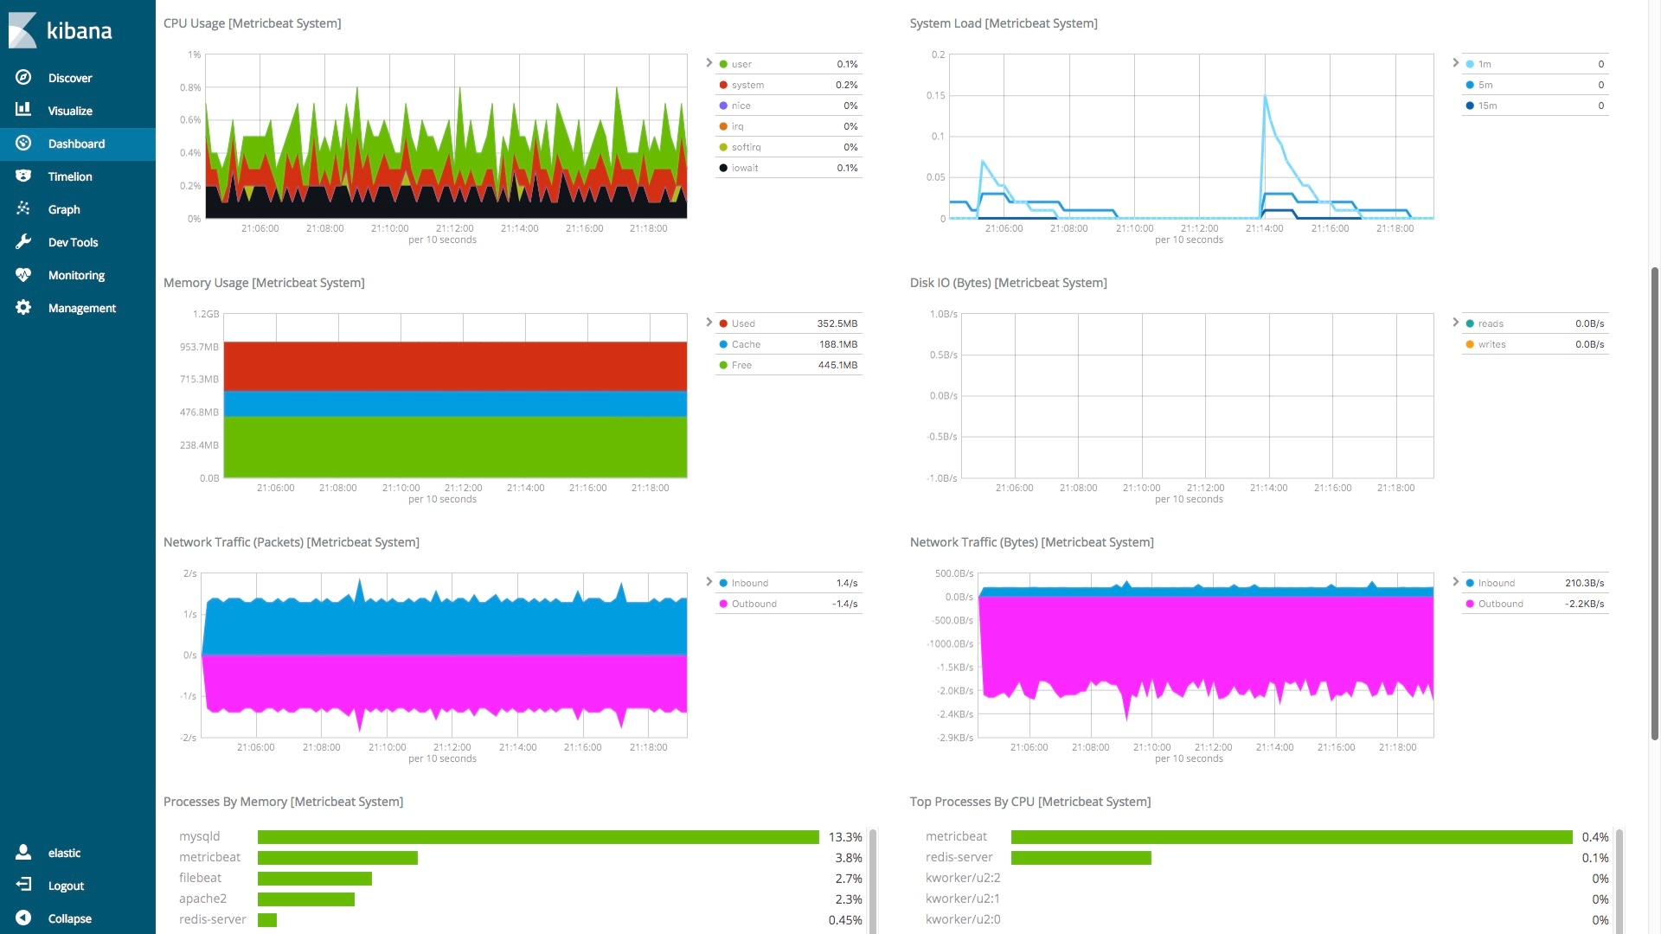
Task: Open Timelion from the sidebar
Action: coord(70,176)
